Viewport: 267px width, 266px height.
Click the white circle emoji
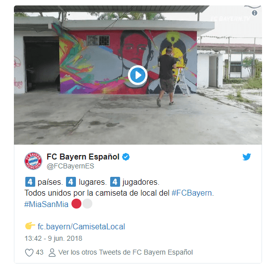(x=87, y=204)
